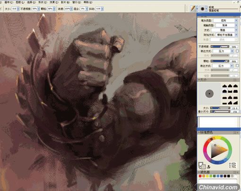Pick the bottom-row middle peaked tip profile

(230, 103)
